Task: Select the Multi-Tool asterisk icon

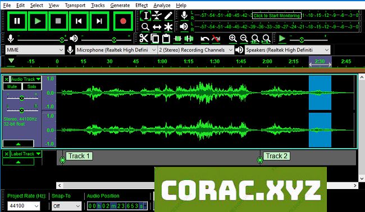Action: [x=168, y=27]
